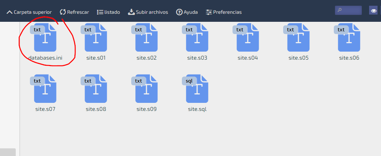
Task: Open Ayuda help
Action: pyautogui.click(x=187, y=12)
